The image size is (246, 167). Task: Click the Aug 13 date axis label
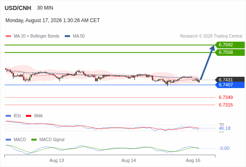57,161
